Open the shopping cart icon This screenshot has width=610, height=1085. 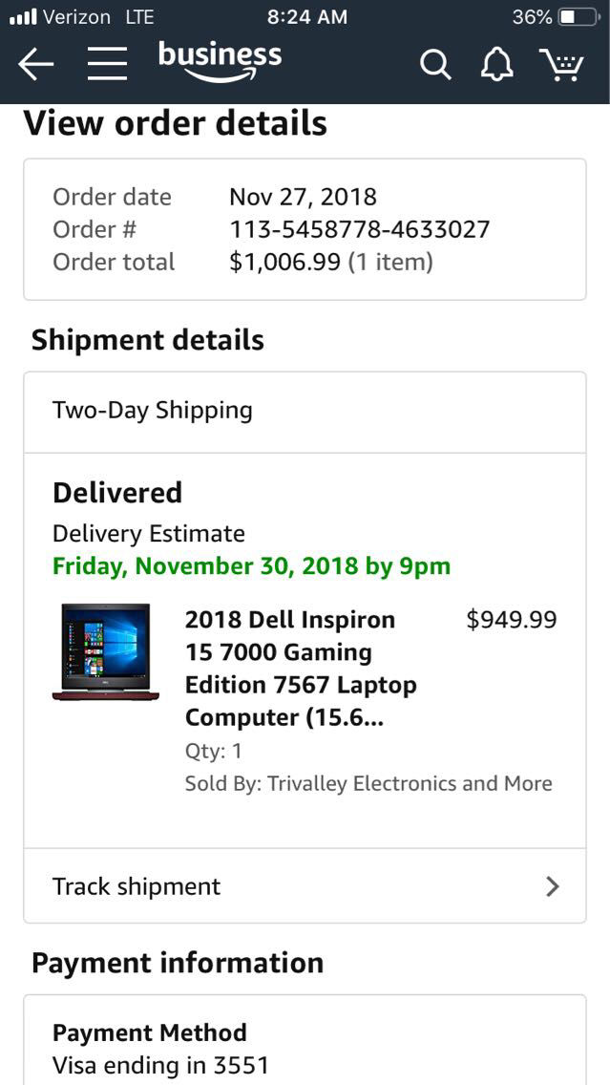tap(561, 65)
